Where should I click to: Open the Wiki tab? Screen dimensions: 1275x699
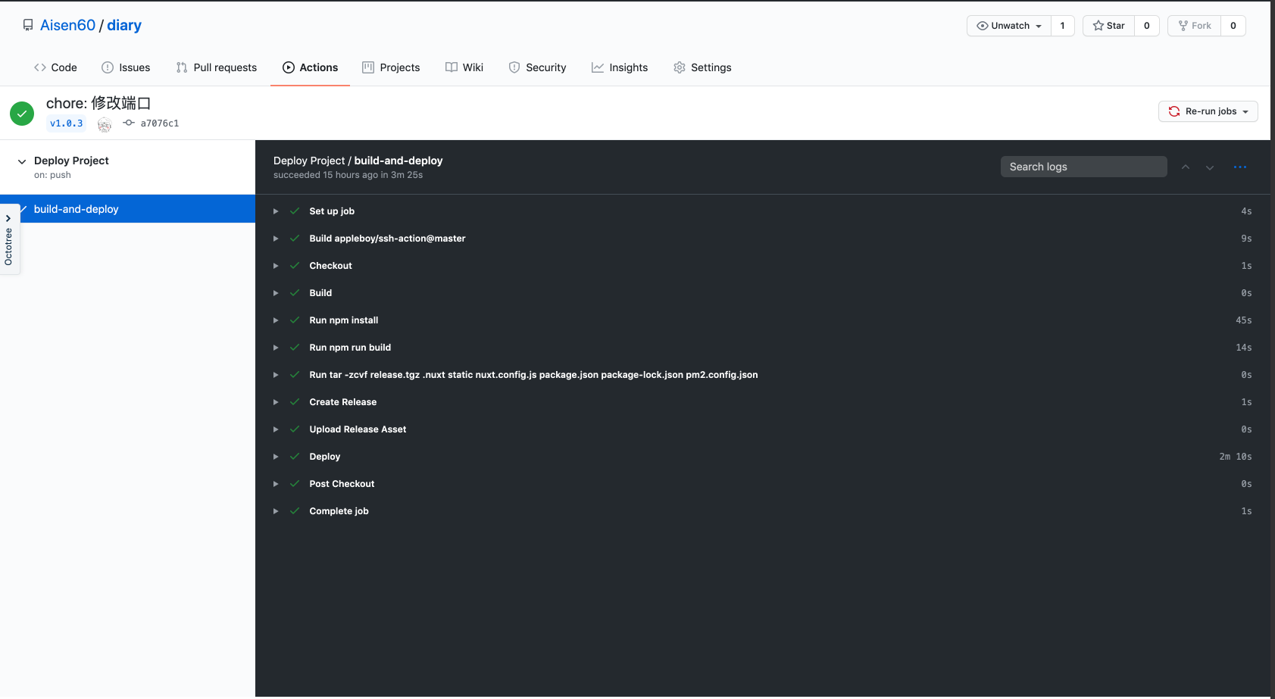pyautogui.click(x=464, y=67)
